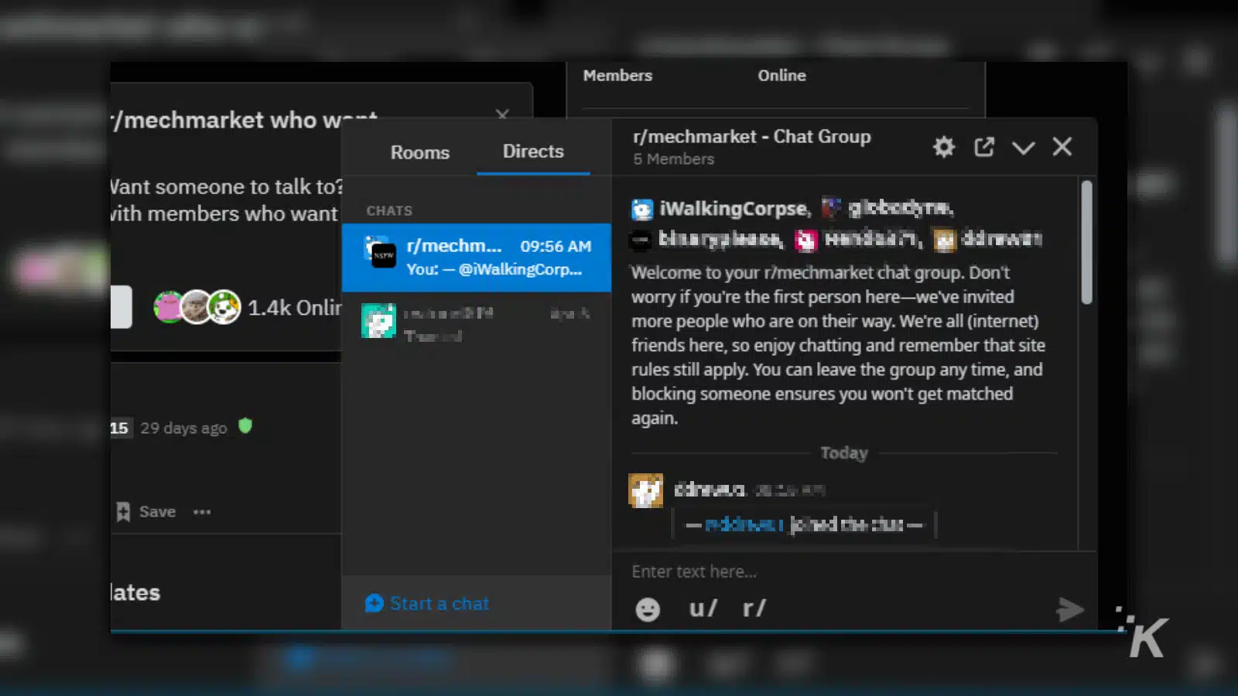Insert a u/ user mention
The image size is (1238, 696).
click(x=701, y=608)
